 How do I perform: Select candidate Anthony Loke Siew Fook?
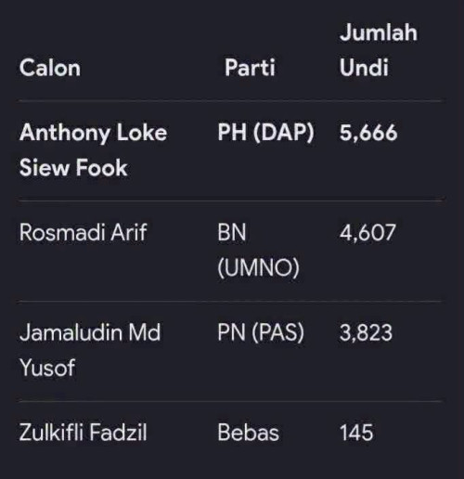click(93, 150)
